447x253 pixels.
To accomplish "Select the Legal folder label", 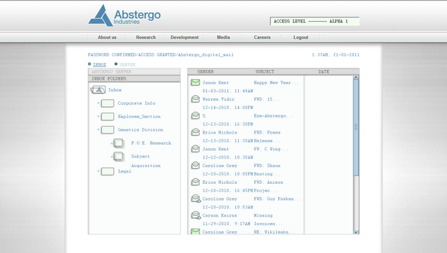I will coord(124,171).
